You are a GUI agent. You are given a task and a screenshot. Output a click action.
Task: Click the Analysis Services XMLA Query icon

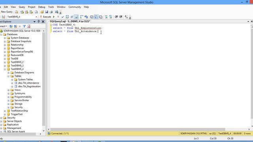(31, 12)
